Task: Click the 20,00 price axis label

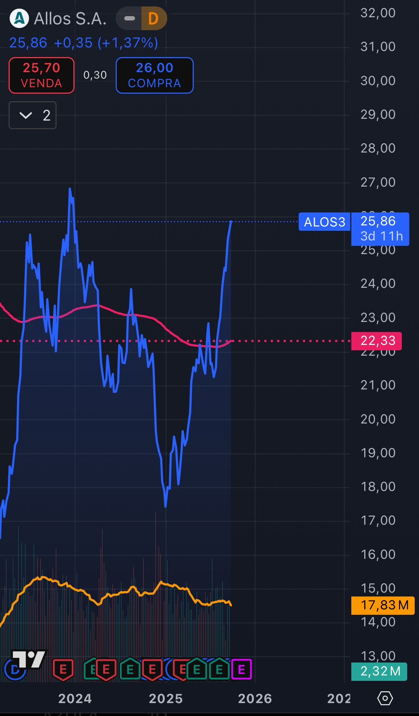Action: [378, 419]
